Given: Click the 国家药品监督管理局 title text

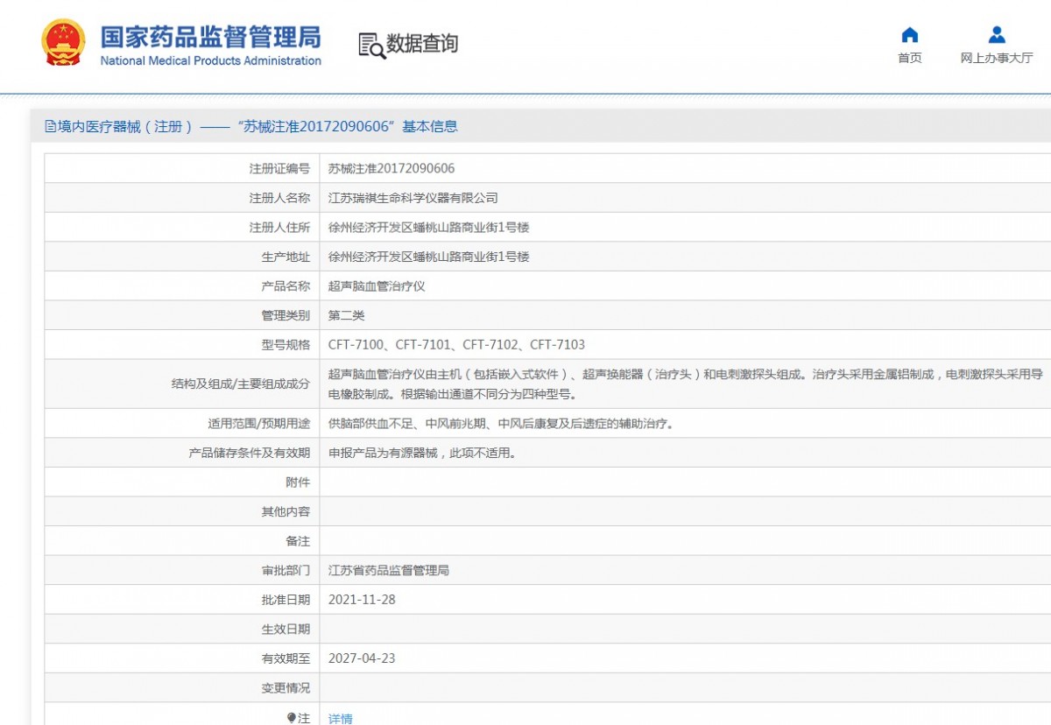Looking at the screenshot, I should (x=210, y=37).
